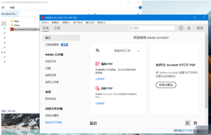The height and width of the screenshot is (135, 211).
Task: Click the chevron after Acrobat Pro breadcrumb
Action: (18, 14)
